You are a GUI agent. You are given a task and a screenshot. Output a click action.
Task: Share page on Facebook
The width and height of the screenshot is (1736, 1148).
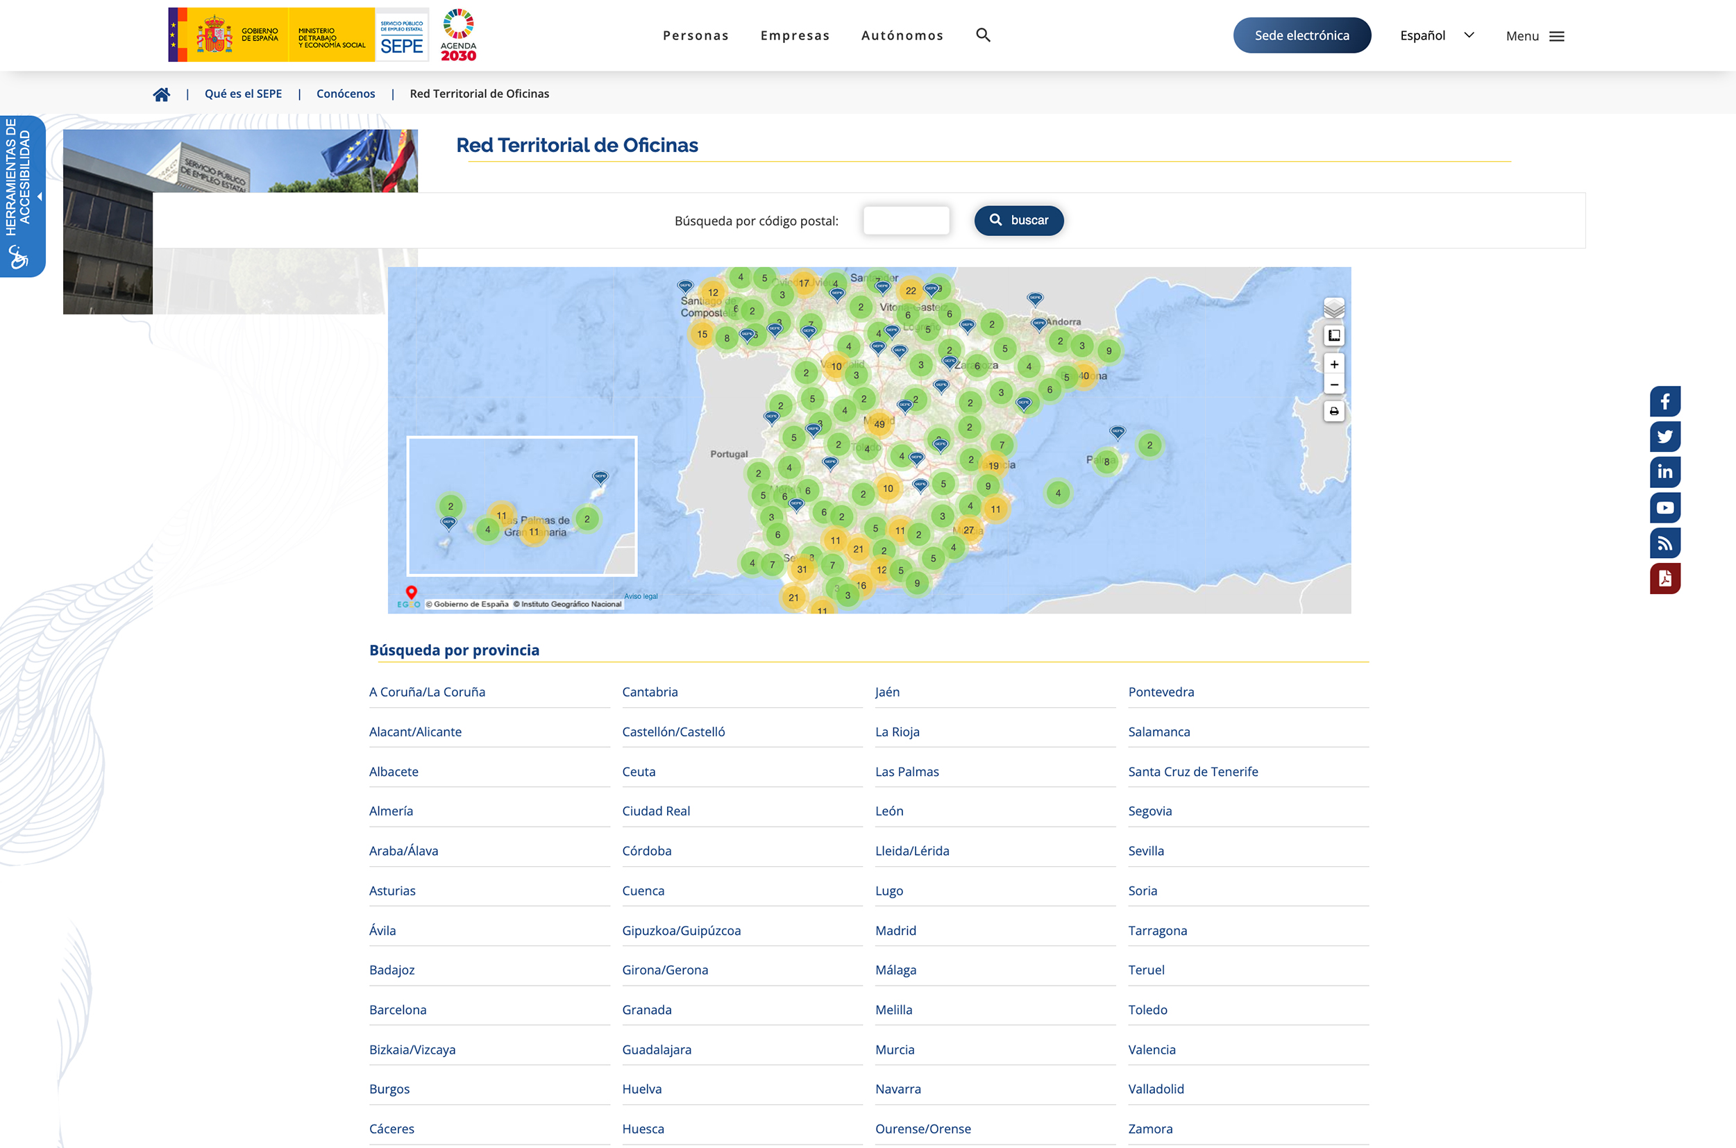pyautogui.click(x=1665, y=401)
